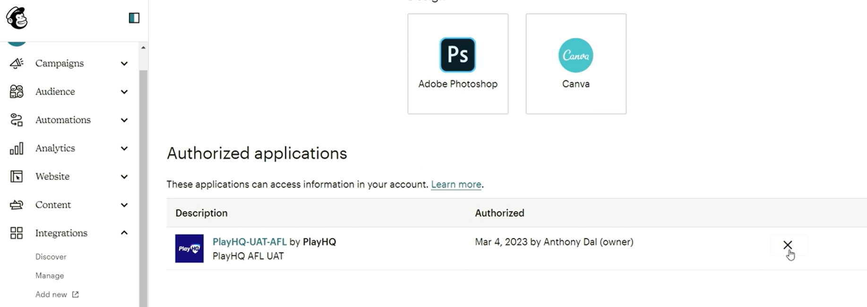Select the Adobe Photoshop integration card

point(458,64)
